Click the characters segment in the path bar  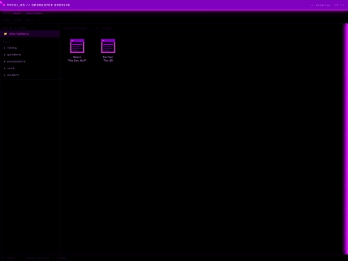(x=34, y=14)
